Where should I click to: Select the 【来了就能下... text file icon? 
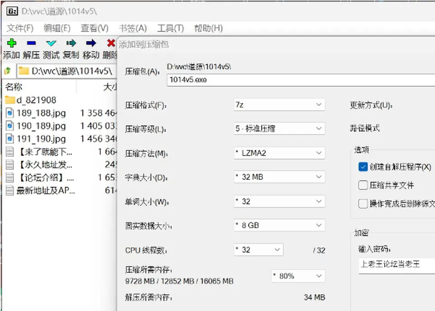10,151
